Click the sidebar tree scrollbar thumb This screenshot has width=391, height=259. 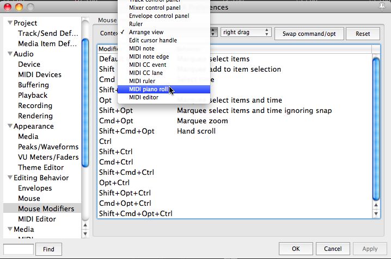coord(85,103)
